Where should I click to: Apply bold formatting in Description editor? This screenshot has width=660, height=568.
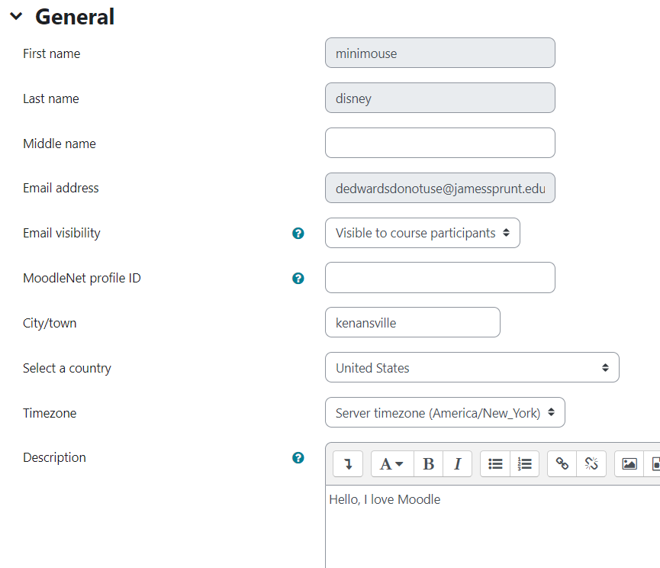click(x=429, y=464)
